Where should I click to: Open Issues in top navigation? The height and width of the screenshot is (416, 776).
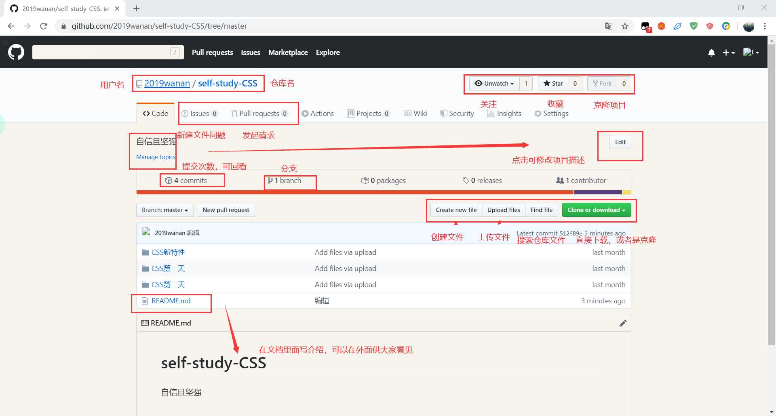(251, 53)
